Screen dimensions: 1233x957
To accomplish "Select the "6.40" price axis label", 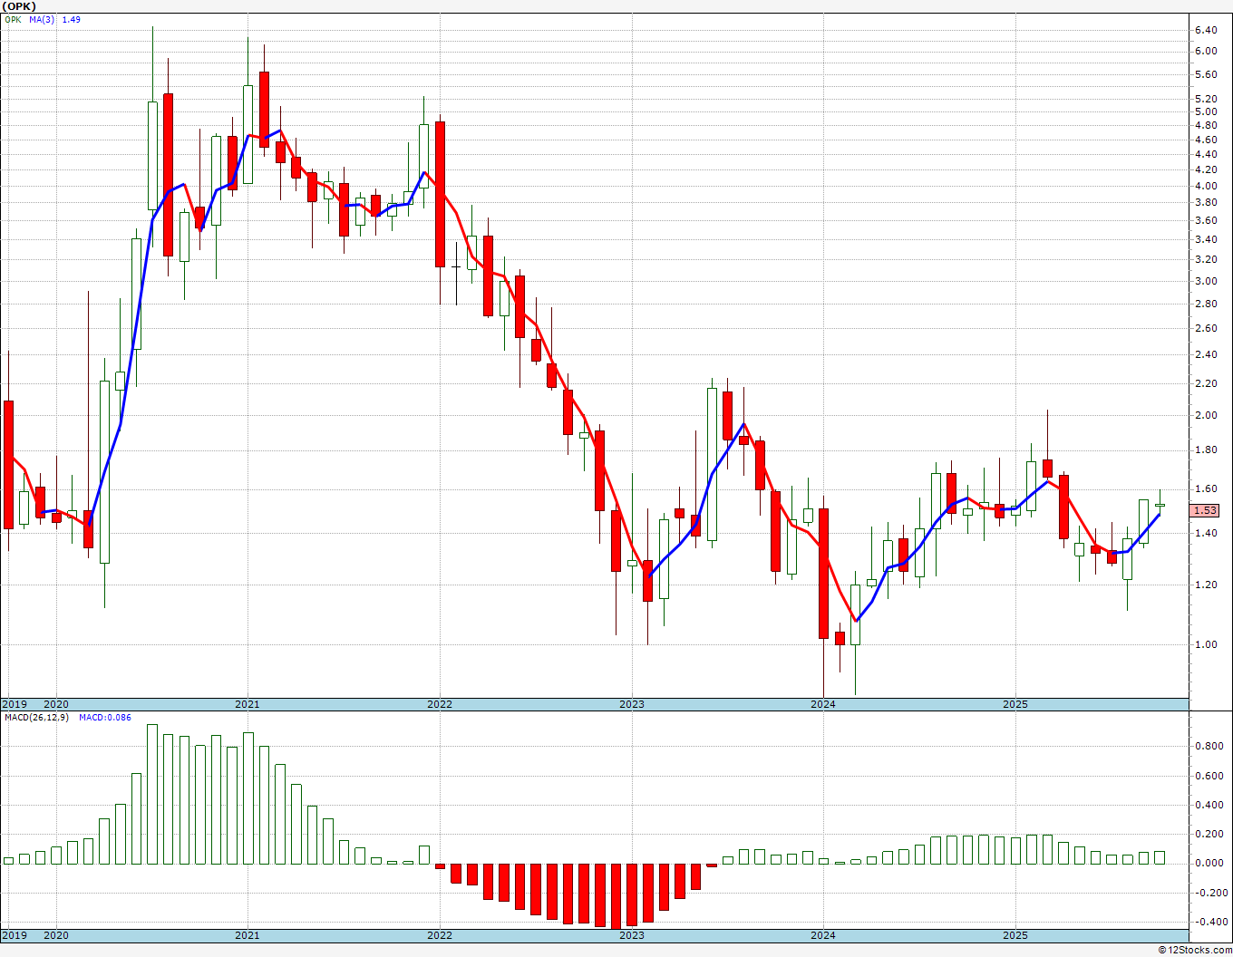I will [x=1206, y=30].
